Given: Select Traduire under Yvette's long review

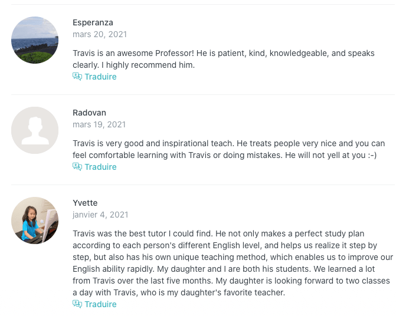Looking at the screenshot, I should tap(100, 304).
